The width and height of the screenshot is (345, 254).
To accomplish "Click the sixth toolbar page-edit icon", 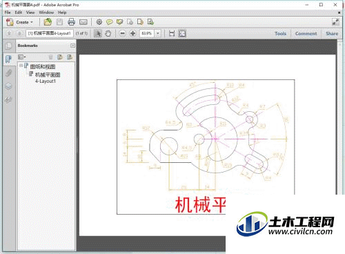I will [x=130, y=22].
